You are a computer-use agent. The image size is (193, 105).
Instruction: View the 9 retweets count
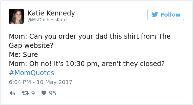33,93
